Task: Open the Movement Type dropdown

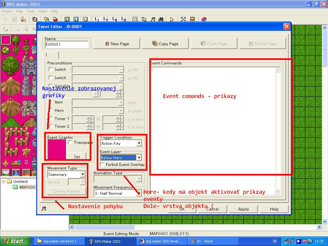Action: (x=83, y=175)
